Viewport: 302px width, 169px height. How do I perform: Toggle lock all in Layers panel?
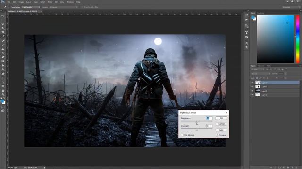click(x=268, y=78)
